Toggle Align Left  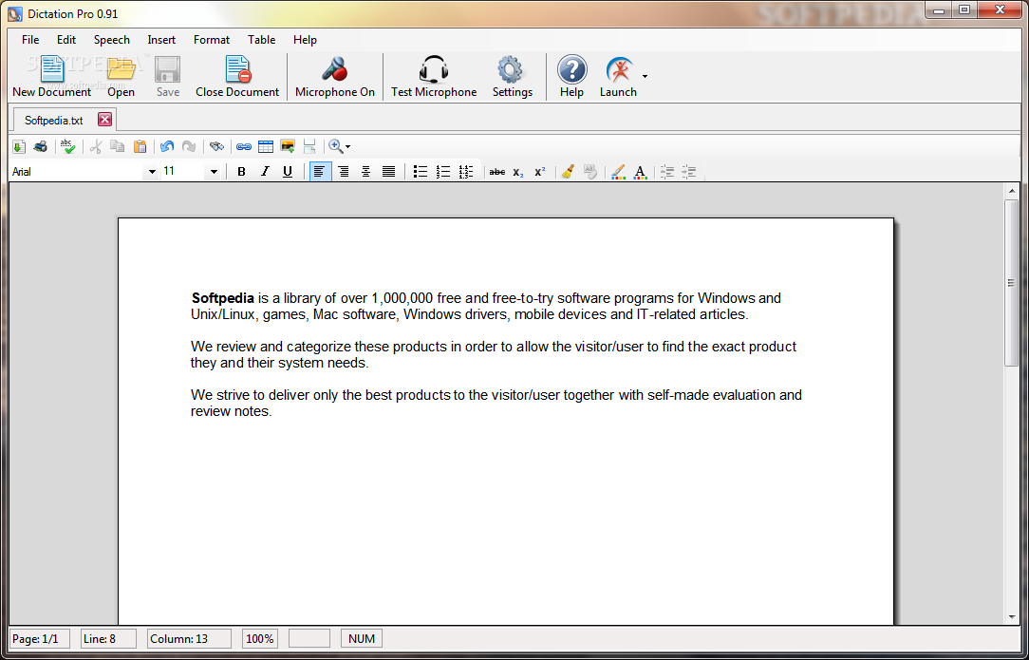(320, 172)
